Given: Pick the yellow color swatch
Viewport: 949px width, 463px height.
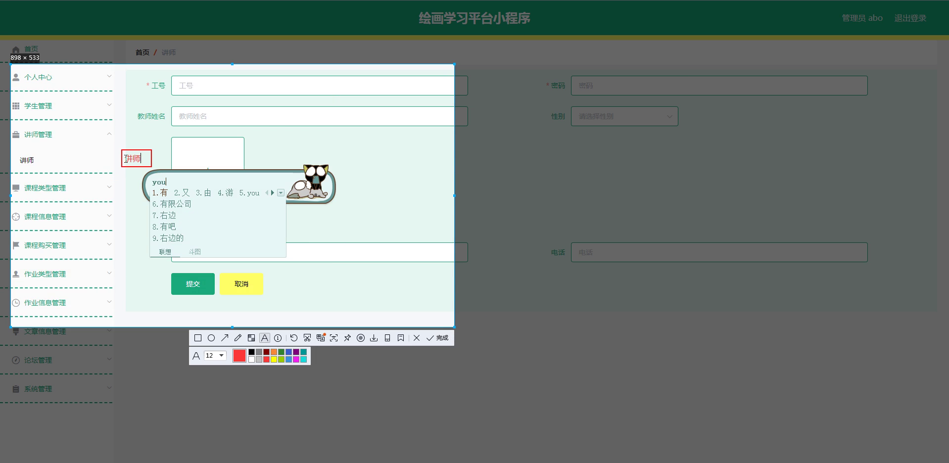Looking at the screenshot, I should tap(274, 360).
